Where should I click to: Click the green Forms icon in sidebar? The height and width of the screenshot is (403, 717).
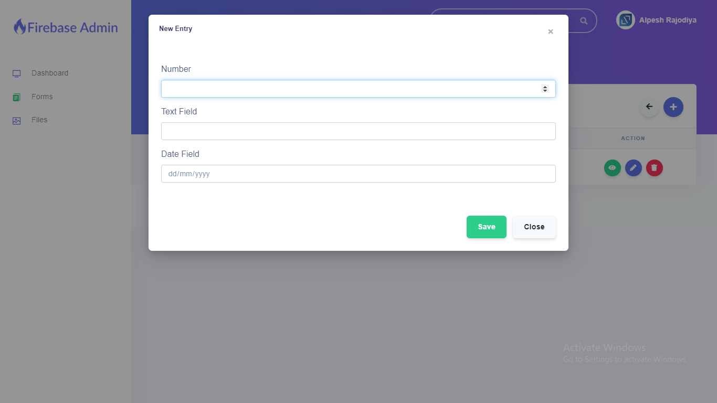point(16,97)
